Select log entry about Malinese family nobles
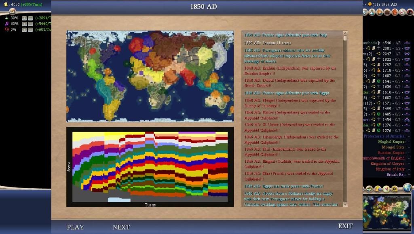The image size is (414, 234). (292, 198)
